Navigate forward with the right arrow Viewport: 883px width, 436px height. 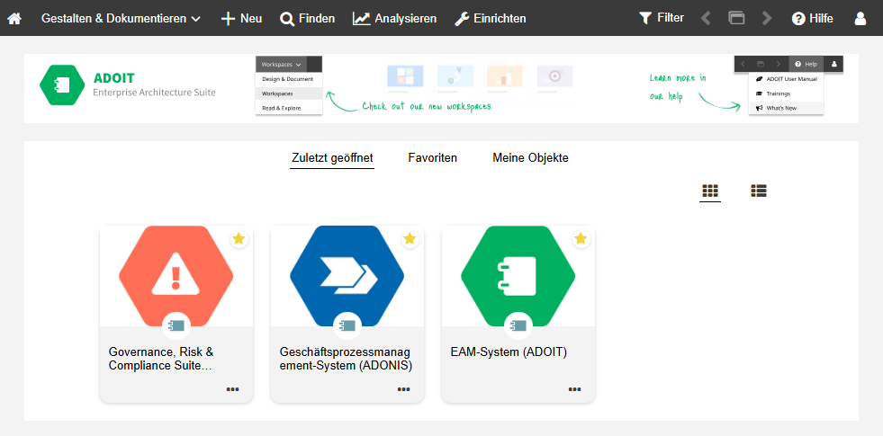tap(767, 18)
